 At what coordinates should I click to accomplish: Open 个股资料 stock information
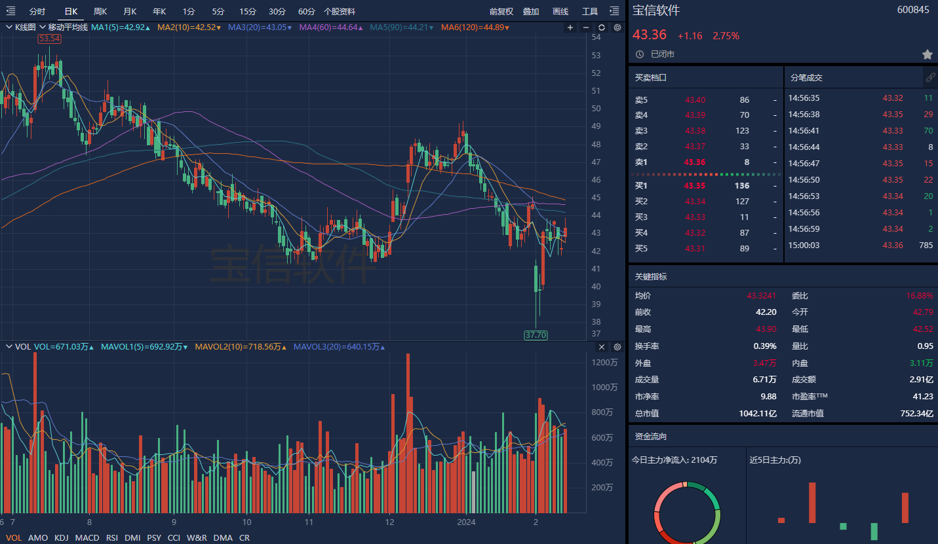click(340, 12)
